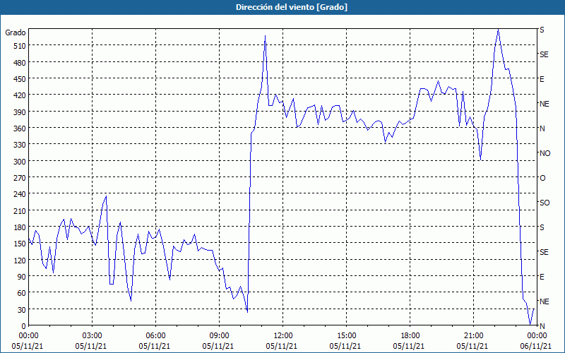Click the S compass label above the 510 gridline
Viewport: 565px width, 353px height.
tap(542, 30)
